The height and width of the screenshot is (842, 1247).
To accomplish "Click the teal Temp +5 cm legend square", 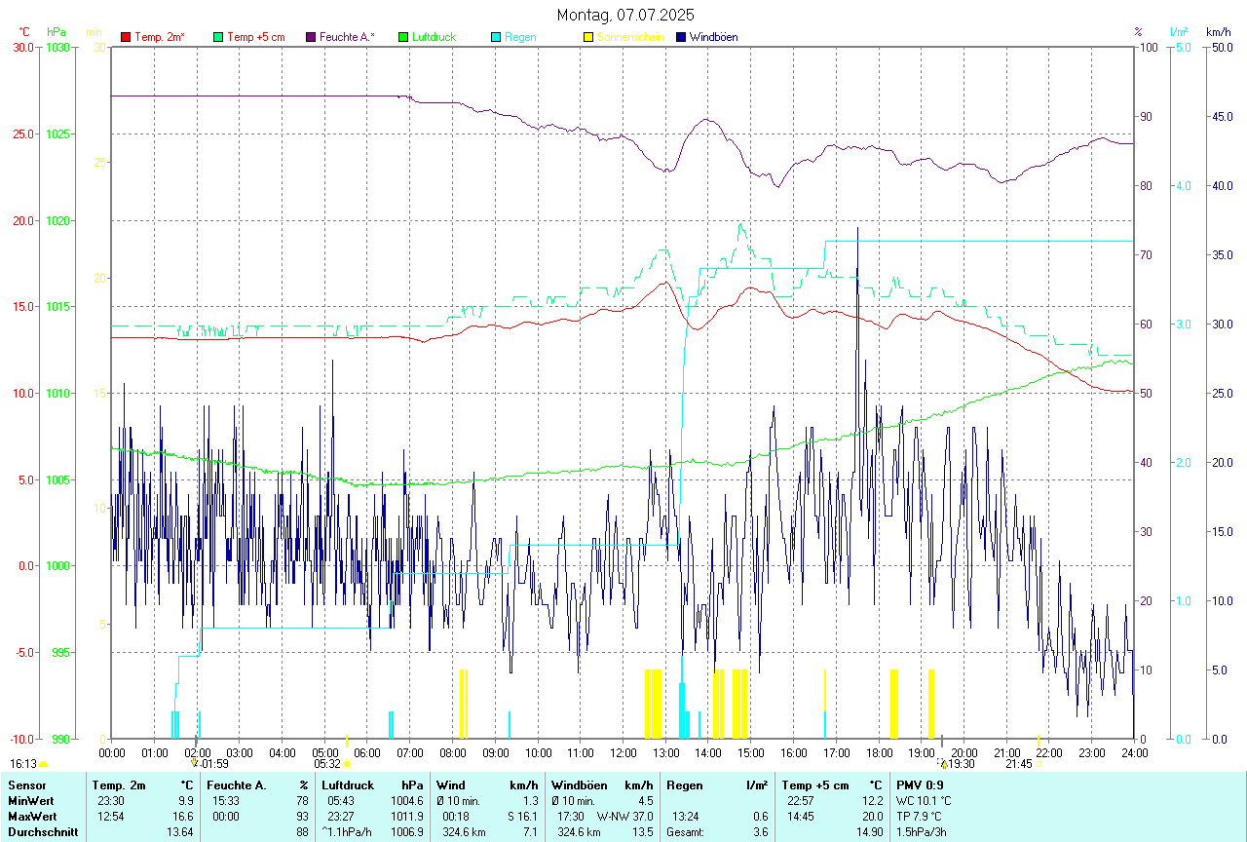I will pyautogui.click(x=218, y=37).
